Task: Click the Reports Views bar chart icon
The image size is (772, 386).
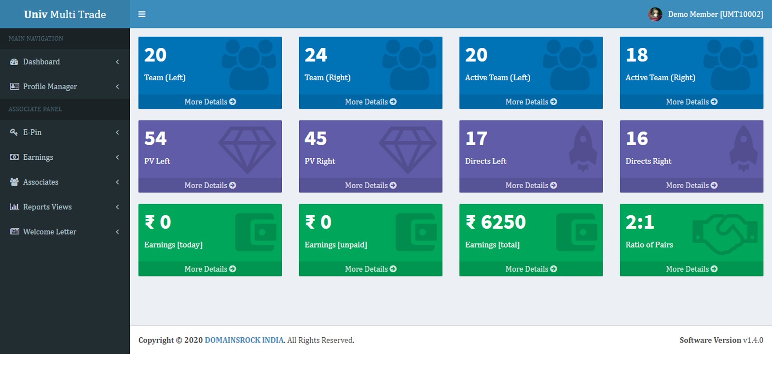Action: (x=14, y=207)
